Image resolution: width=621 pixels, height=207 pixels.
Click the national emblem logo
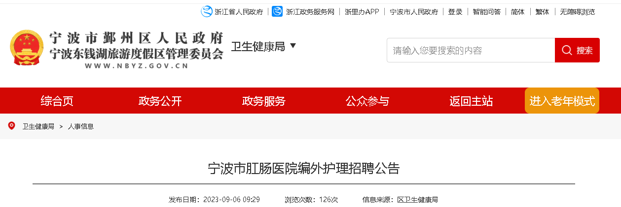(x=27, y=48)
